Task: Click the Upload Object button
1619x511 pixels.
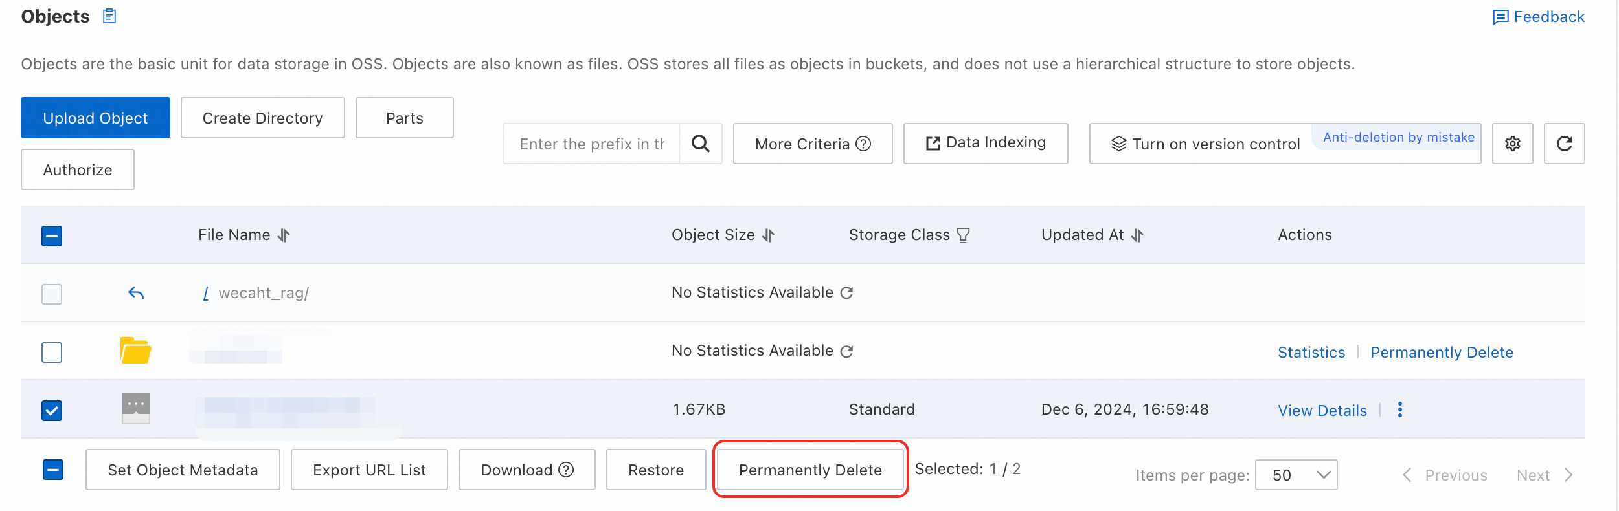Action: [95, 118]
